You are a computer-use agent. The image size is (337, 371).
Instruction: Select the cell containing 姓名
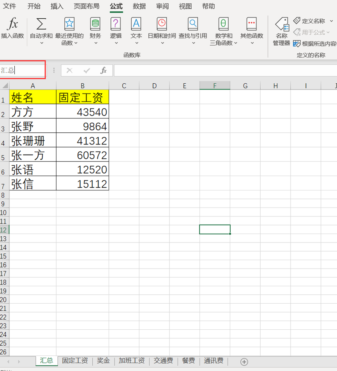33,97
